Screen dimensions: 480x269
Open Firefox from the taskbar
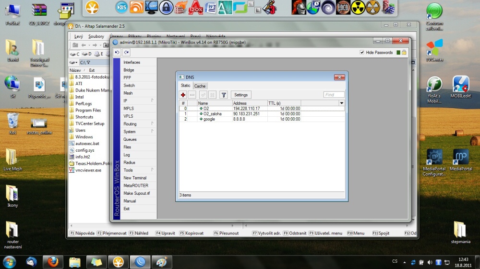(x=53, y=262)
